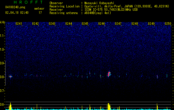Click the 'meteor' count label
174x110 pixels.
pyautogui.click(x=39, y=9)
